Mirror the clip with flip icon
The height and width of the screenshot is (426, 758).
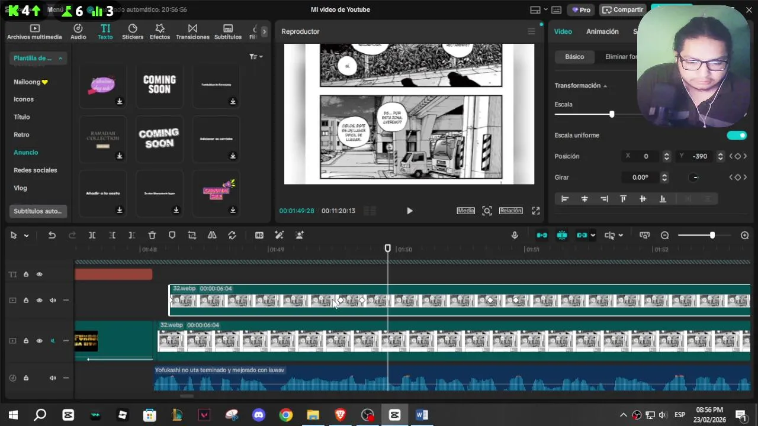(212, 235)
